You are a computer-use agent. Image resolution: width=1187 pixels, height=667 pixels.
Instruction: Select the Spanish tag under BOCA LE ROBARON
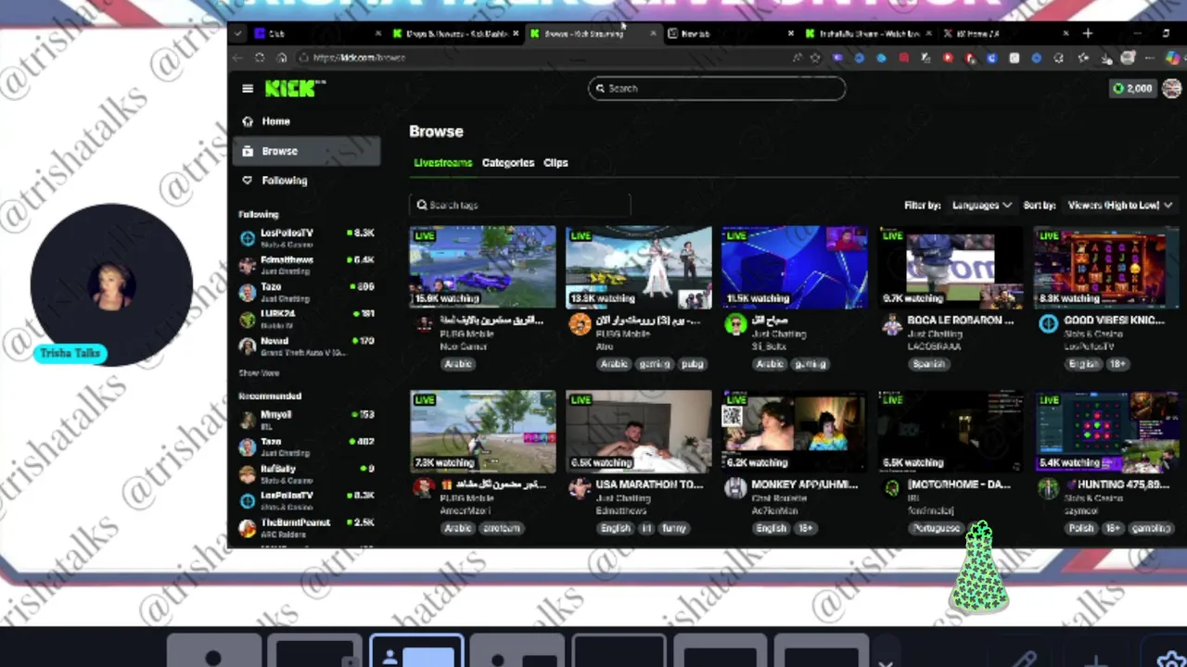(928, 364)
